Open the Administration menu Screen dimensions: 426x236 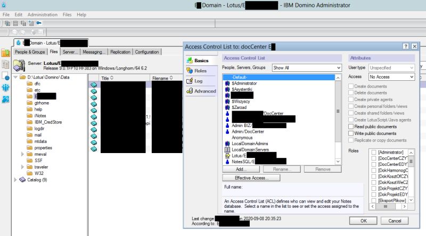43,15
